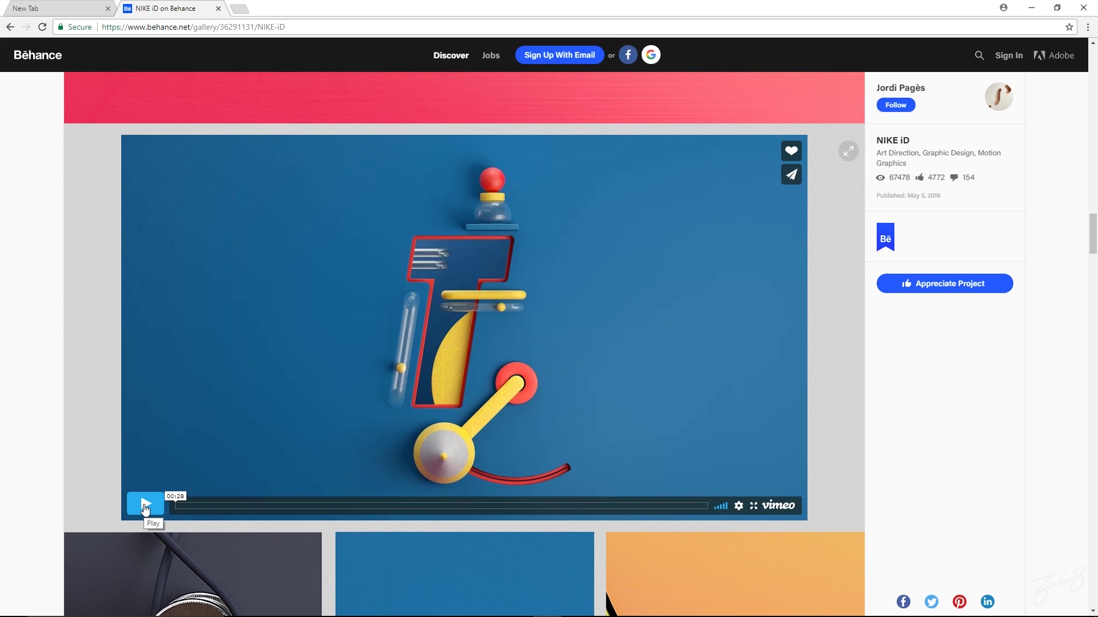Expand project with fullscreen arrows icon

[849, 151]
